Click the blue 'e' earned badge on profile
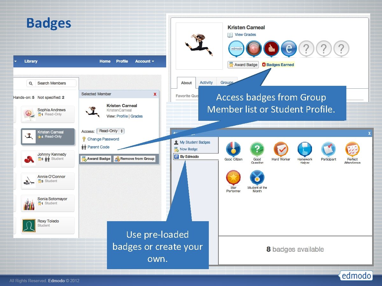This screenshot has width=382, height=286. coord(289,49)
